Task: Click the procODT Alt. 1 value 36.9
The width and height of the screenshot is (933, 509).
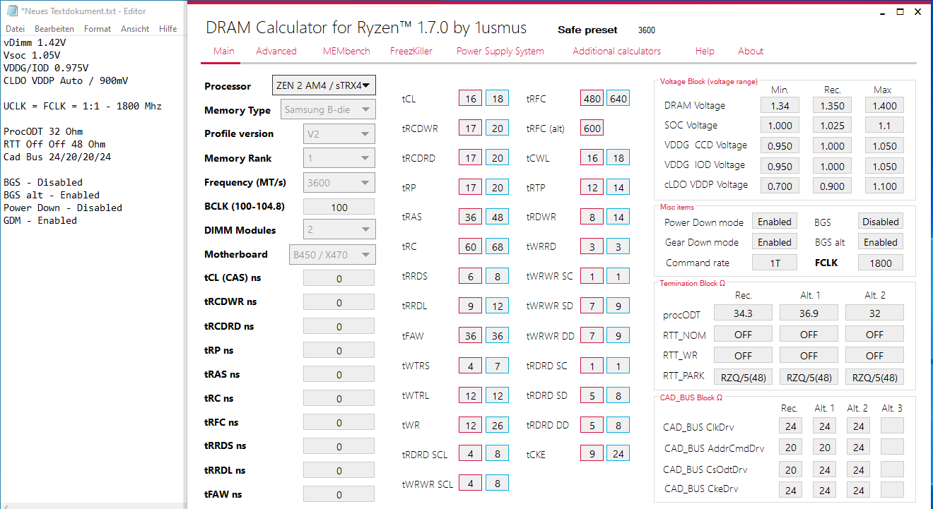Action: tap(809, 313)
